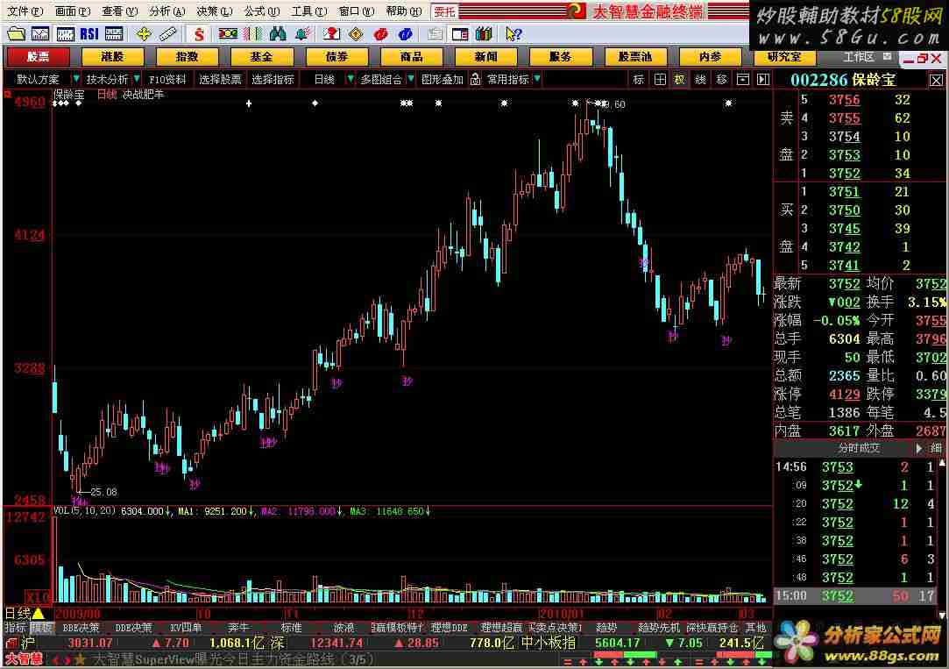Image resolution: width=949 pixels, height=669 pixels.
Task: Toggle the 标 chart marker button
Action: coord(639,79)
